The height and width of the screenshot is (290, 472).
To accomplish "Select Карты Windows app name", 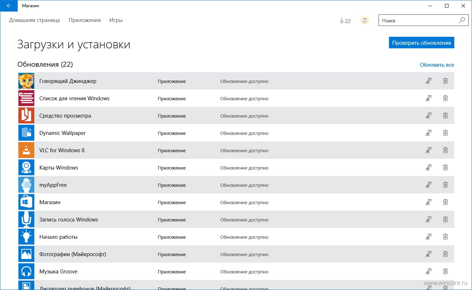I will pos(59,168).
